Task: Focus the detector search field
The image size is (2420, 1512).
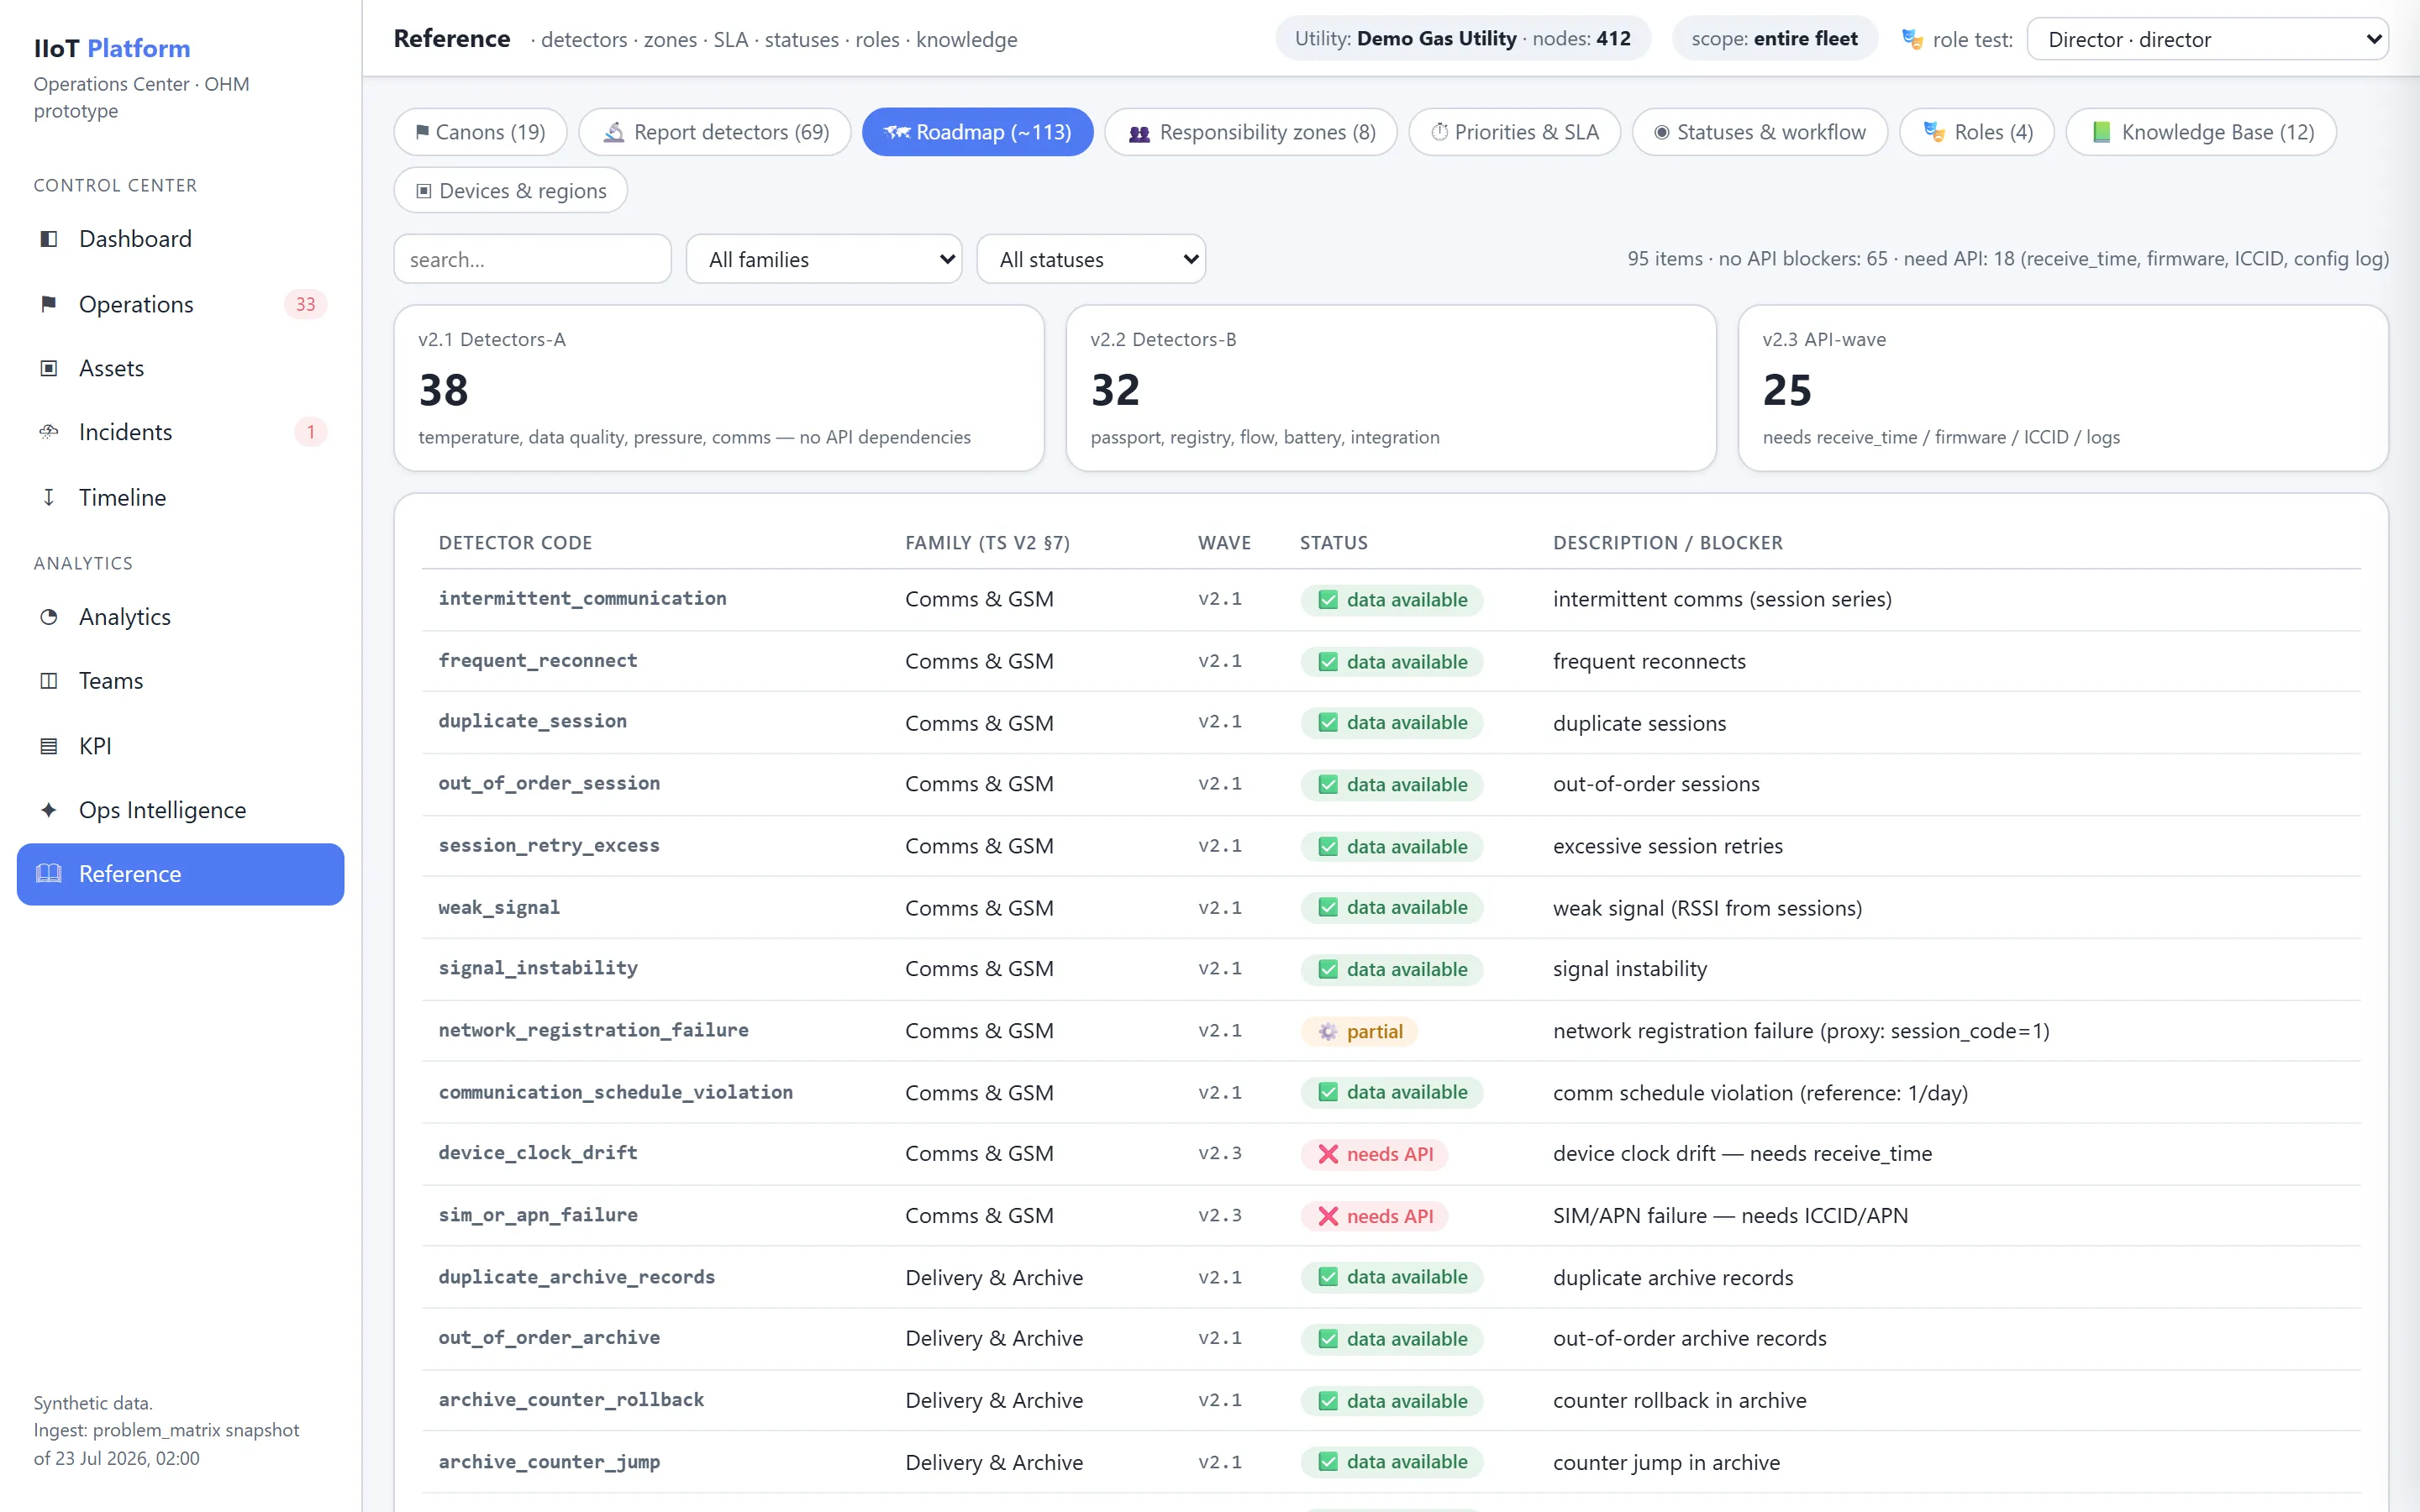Action: pyautogui.click(x=532, y=259)
